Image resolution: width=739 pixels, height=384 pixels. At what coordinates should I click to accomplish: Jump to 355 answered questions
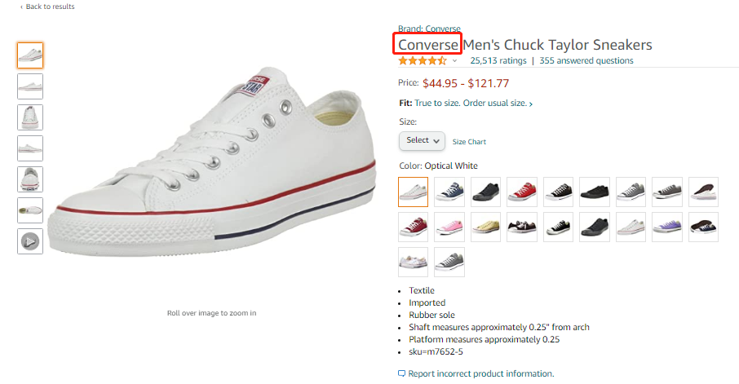click(586, 60)
